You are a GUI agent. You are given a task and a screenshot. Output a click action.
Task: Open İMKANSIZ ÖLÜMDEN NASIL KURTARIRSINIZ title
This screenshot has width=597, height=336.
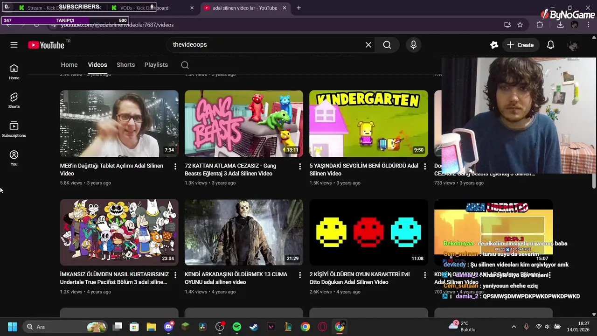[114, 278]
